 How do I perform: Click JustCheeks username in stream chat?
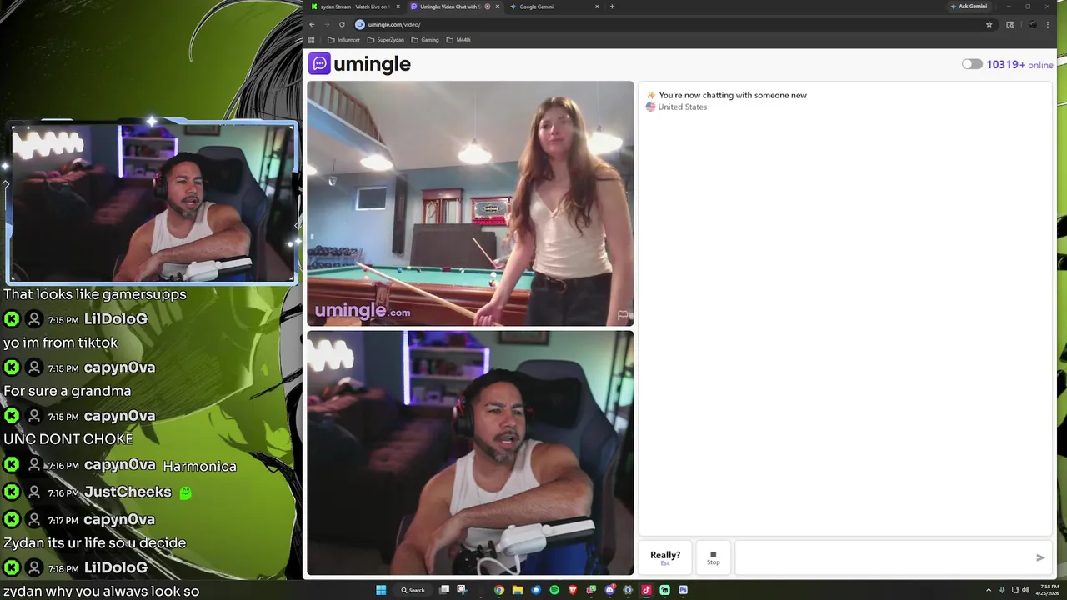coord(128,492)
